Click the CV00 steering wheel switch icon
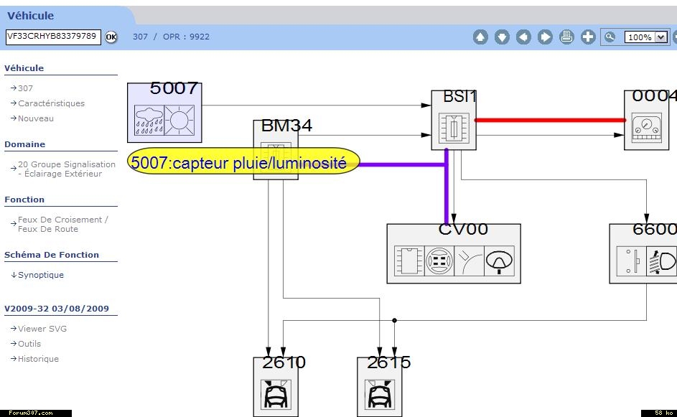 pyautogui.click(x=439, y=261)
